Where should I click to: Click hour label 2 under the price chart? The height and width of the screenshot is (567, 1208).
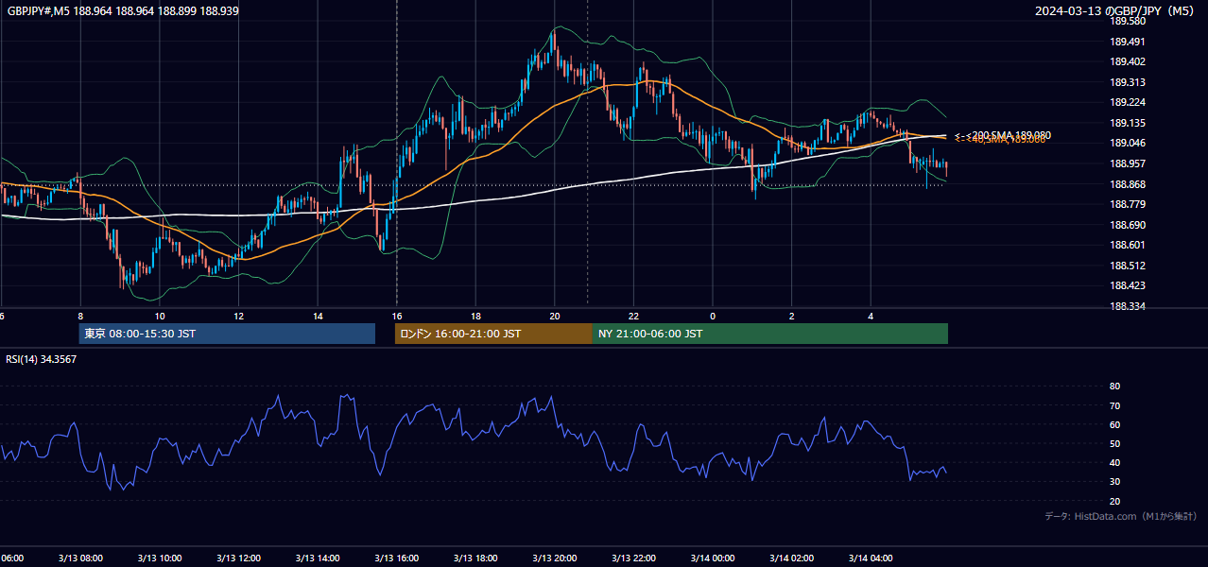792,316
